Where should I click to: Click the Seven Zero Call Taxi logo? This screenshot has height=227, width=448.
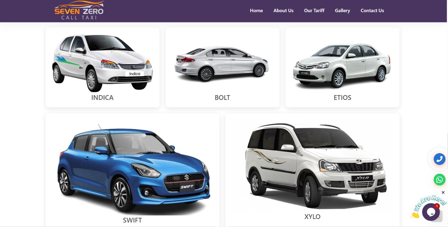pyautogui.click(x=79, y=10)
